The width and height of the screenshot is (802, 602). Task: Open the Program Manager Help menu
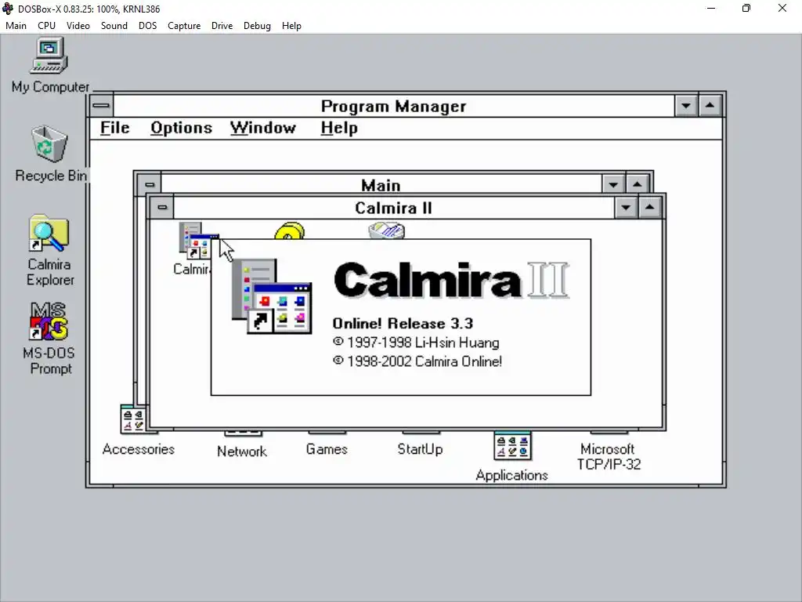(x=339, y=128)
